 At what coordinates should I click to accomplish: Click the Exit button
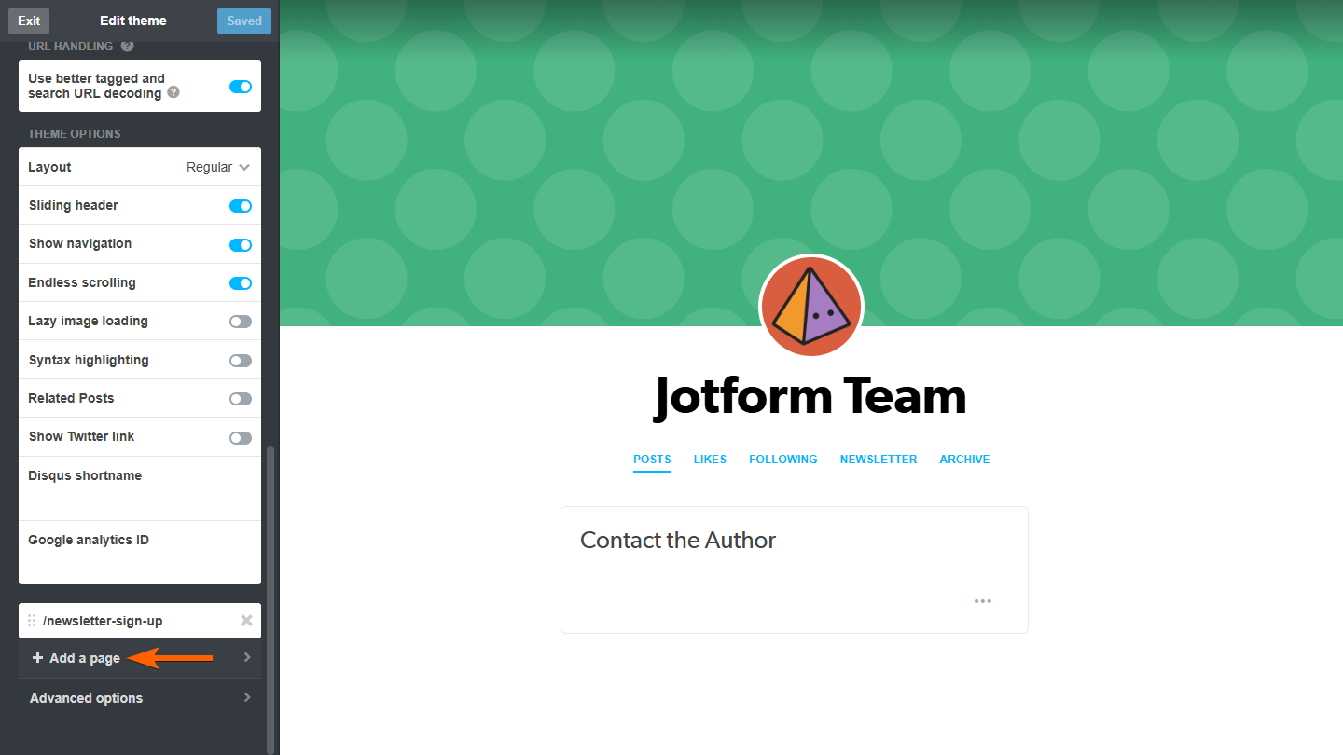coord(29,21)
